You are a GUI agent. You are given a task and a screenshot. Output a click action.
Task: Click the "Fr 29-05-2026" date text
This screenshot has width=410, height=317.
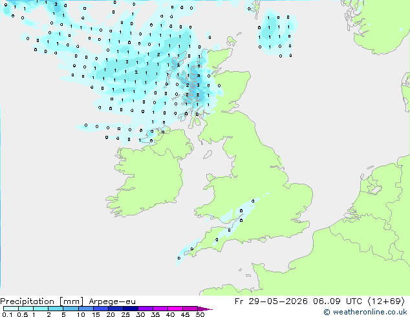point(271,301)
